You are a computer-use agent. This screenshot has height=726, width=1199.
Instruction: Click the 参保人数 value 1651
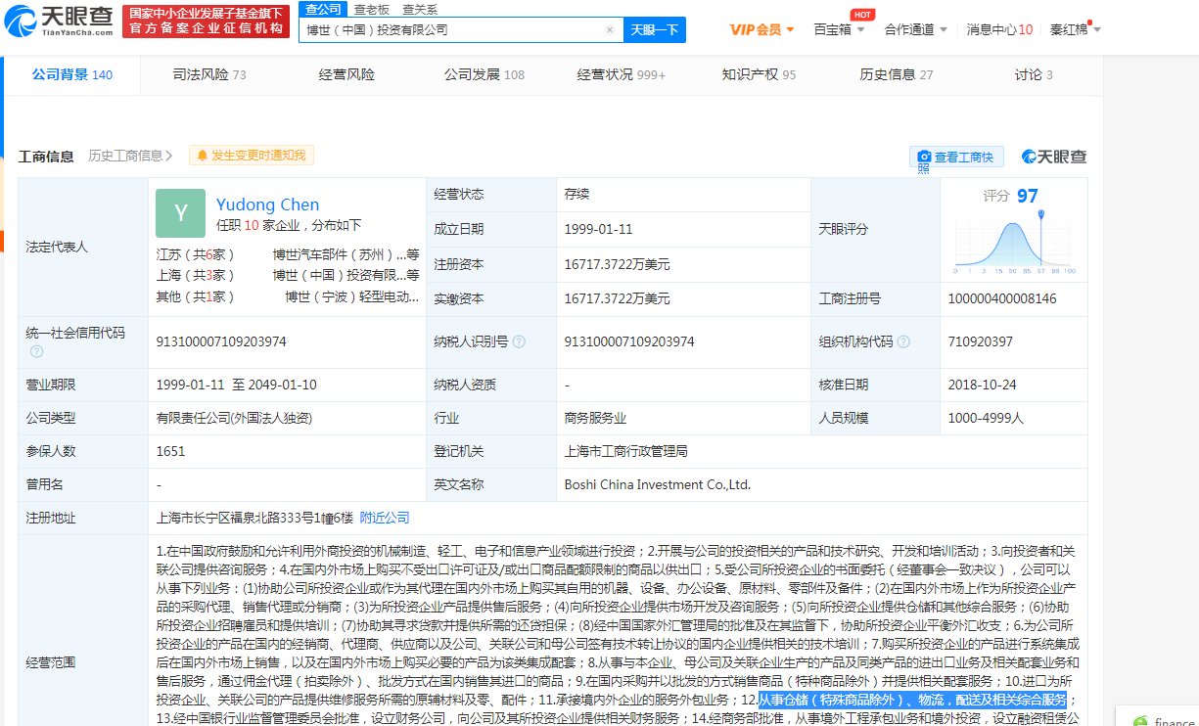170,451
